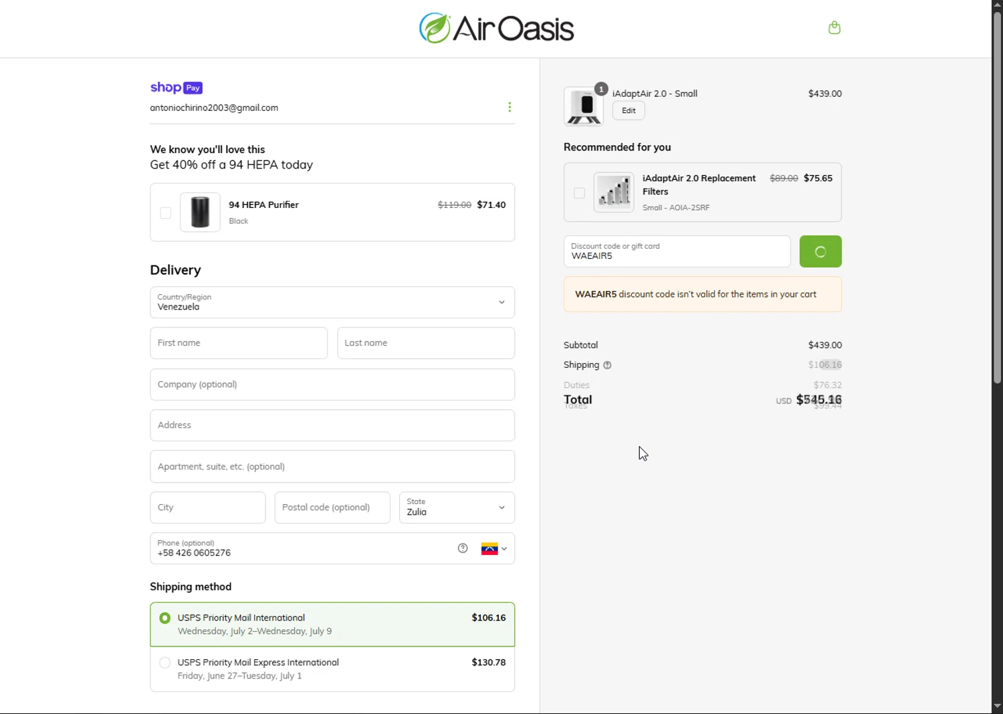Click the iAdaptAir 2.0 product thumbnail

[584, 106]
